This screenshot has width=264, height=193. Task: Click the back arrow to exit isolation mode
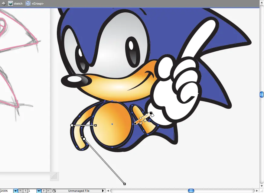pyautogui.click(x=3, y=3)
